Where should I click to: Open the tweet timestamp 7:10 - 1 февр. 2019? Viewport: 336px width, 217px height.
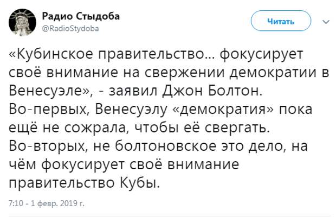tap(47, 204)
